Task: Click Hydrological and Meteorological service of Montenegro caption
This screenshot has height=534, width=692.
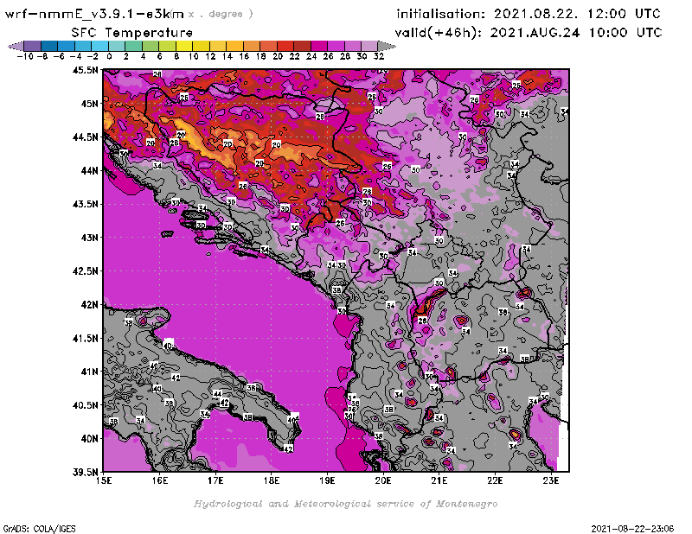Action: tap(345, 504)
